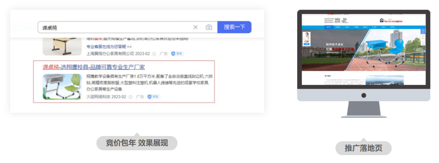Click the 推广落地页 label

pyautogui.click(x=363, y=148)
